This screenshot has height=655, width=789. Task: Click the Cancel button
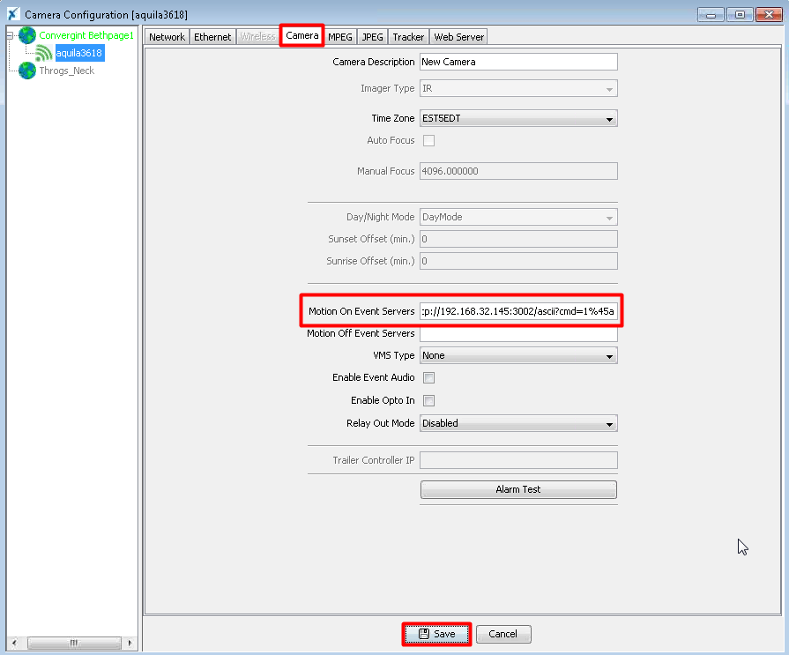click(x=503, y=634)
